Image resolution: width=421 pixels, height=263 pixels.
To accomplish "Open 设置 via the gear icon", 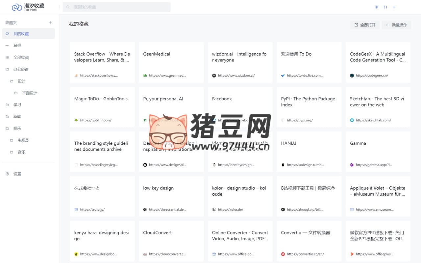I will coord(7,174).
